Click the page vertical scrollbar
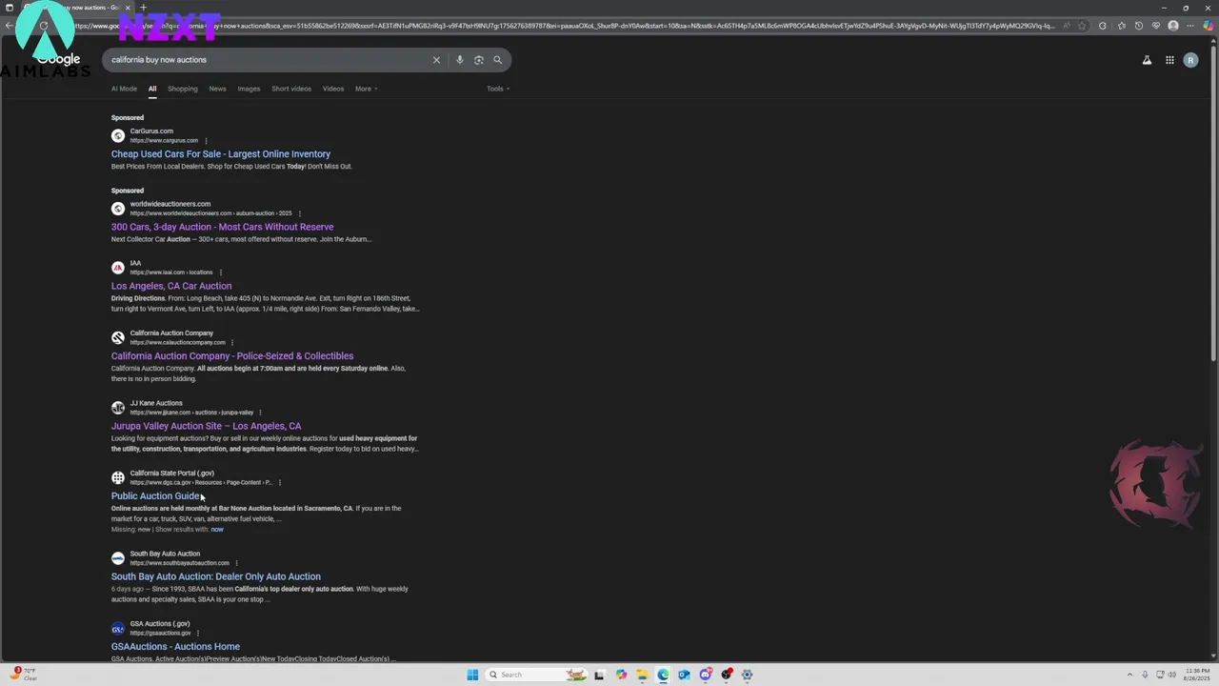Viewport: 1219px width, 686px height. click(x=1213, y=205)
